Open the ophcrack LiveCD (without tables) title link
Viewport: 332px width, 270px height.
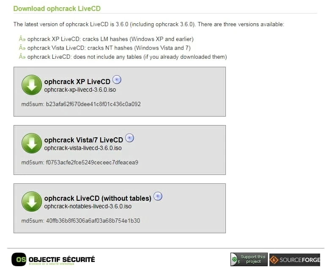click(98, 199)
